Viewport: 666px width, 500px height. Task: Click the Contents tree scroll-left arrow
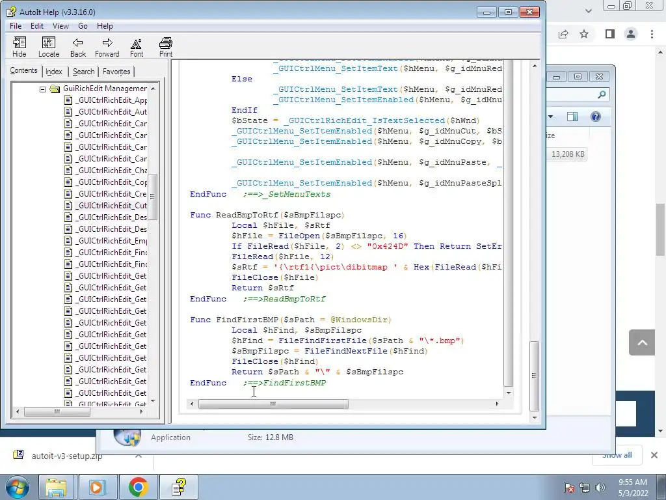tap(18, 411)
